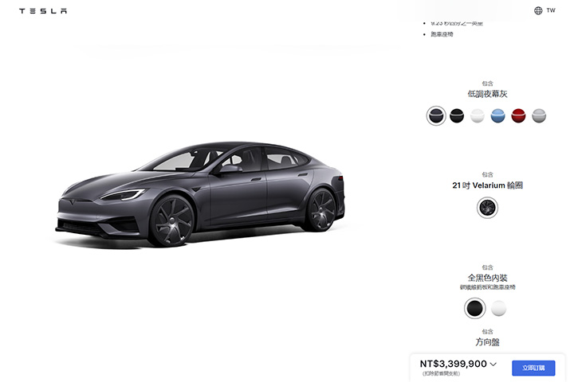Click the 全黑色內裝 interior heading
This screenshot has width=574, height=382.
(487, 278)
